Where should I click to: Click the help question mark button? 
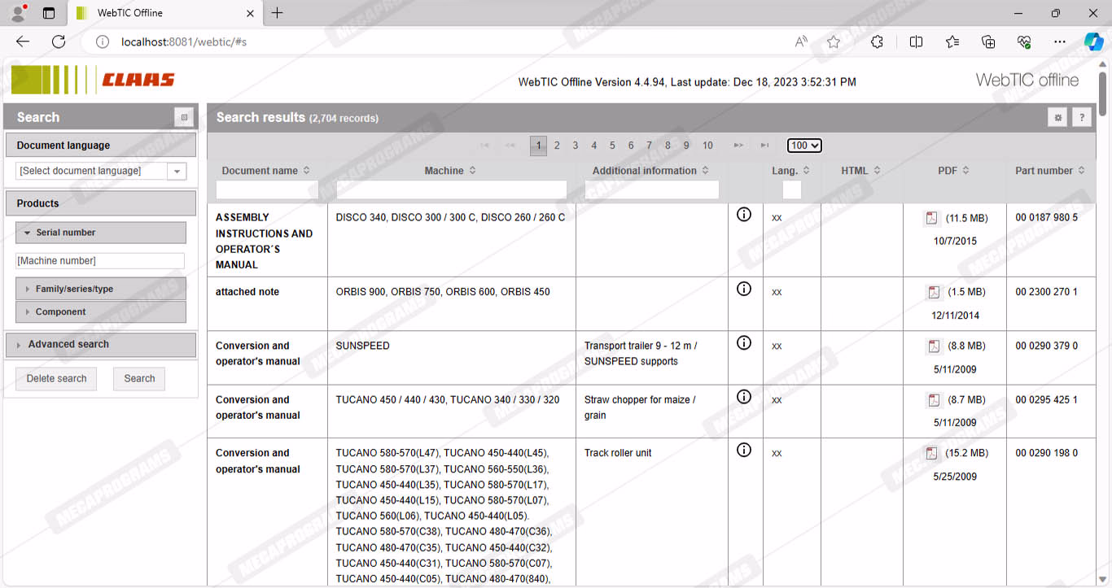[x=1081, y=118]
